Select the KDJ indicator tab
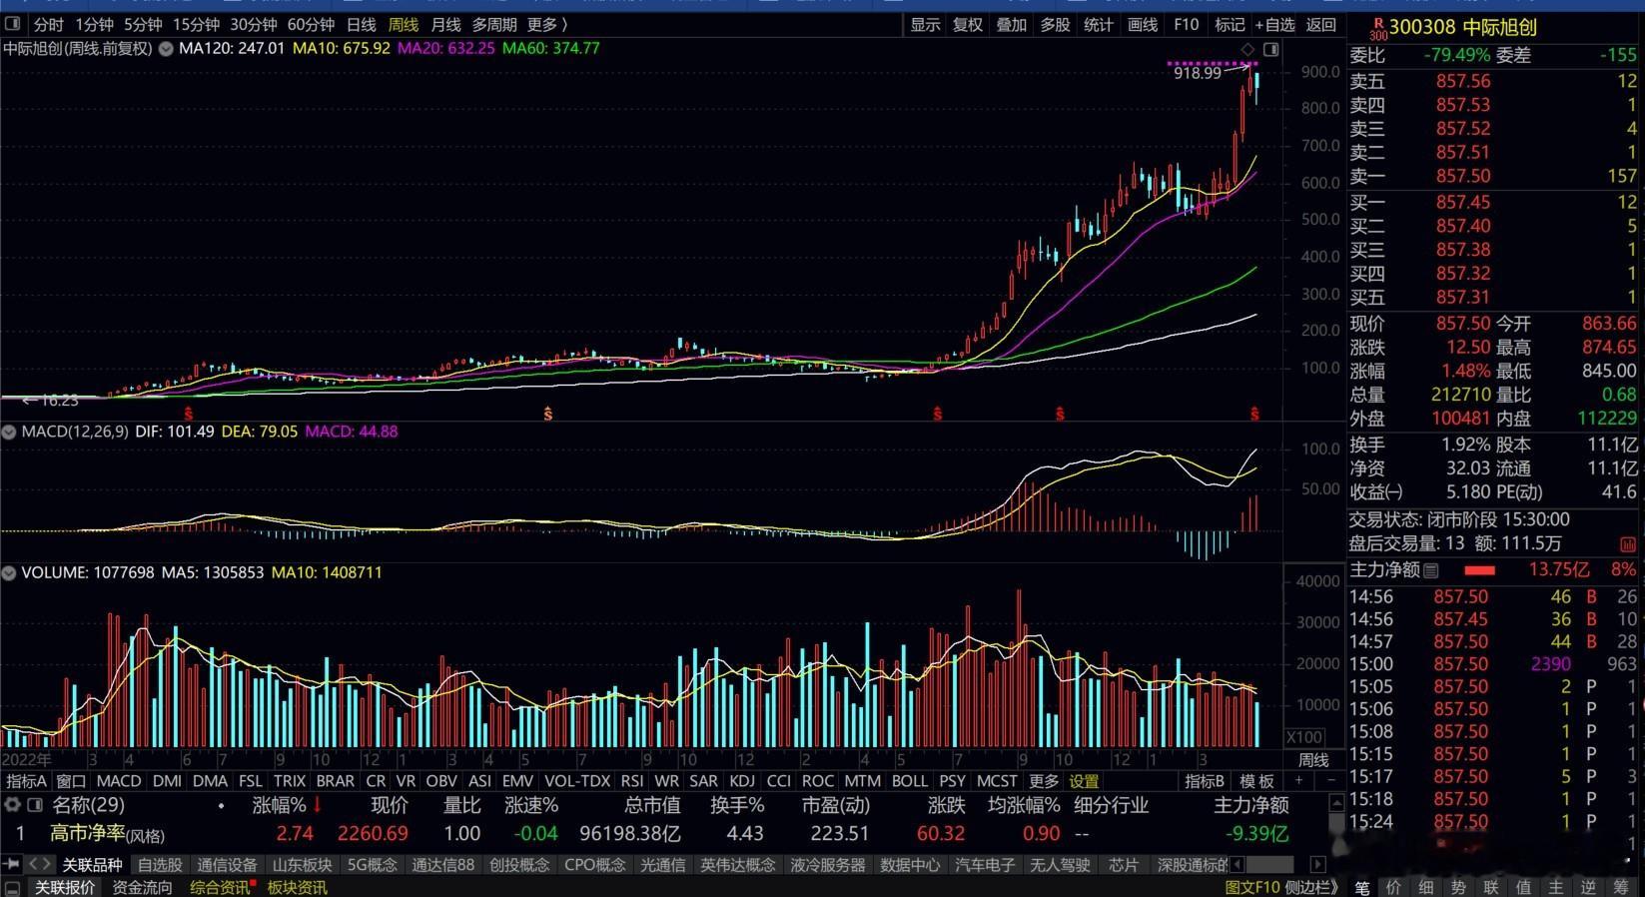This screenshot has height=897, width=1645. tap(742, 781)
